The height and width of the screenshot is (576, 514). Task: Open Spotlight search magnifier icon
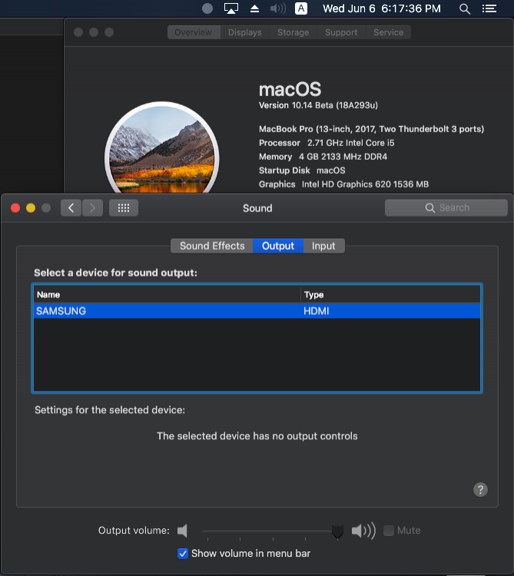pos(465,8)
